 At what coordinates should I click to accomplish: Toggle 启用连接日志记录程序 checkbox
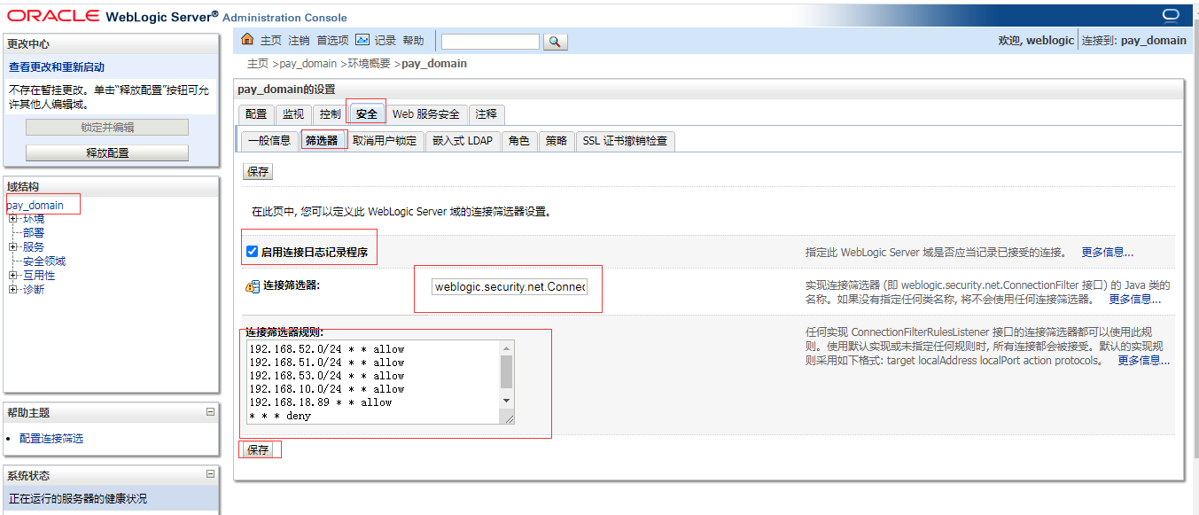coord(252,252)
